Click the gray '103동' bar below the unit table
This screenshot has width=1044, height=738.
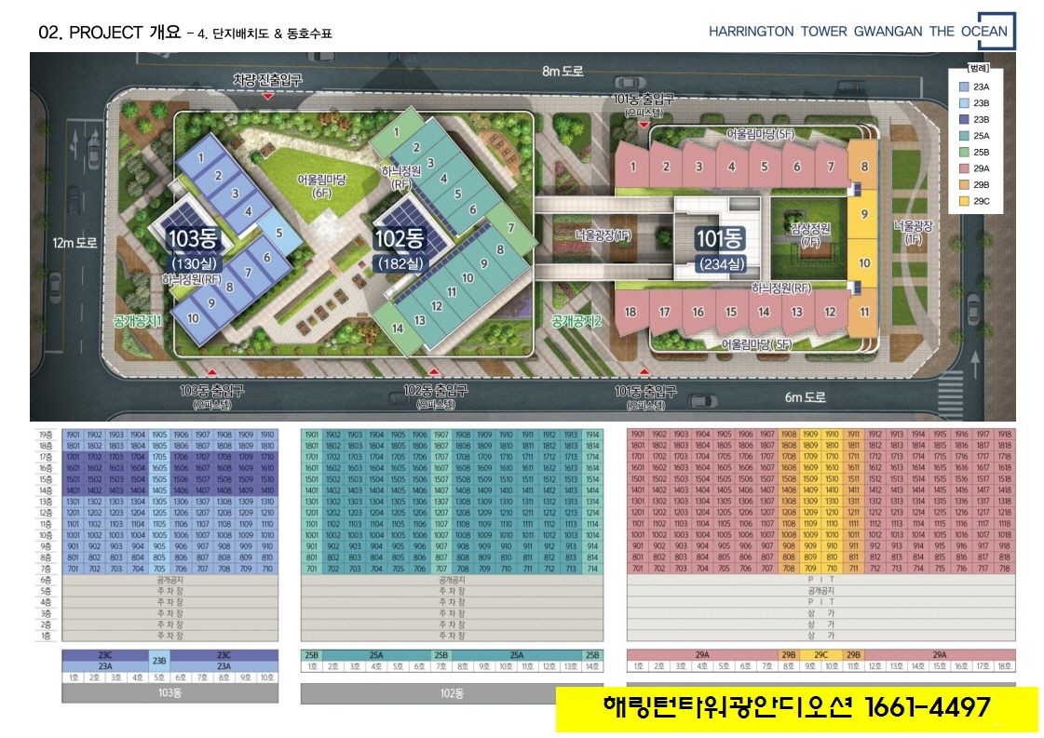pyautogui.click(x=169, y=693)
